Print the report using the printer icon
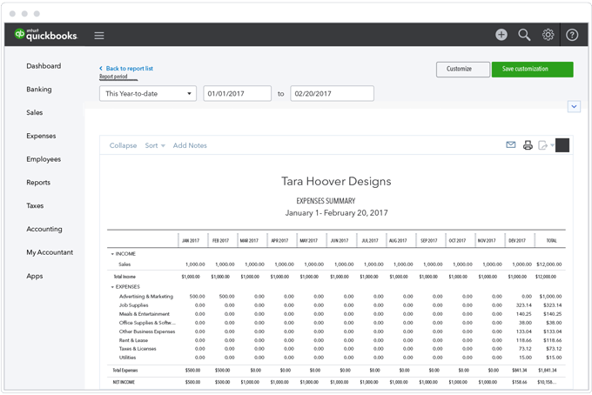The image size is (592, 395). (x=528, y=145)
